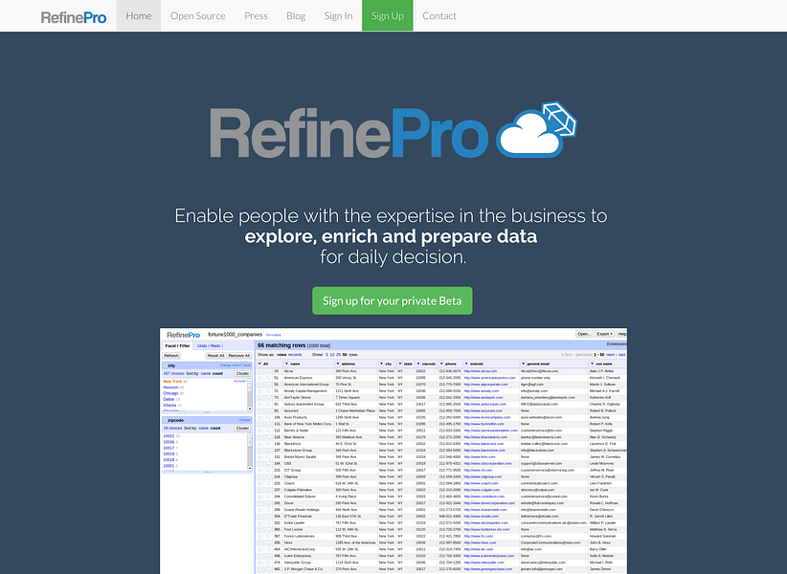Show 25 rows per page

338,354
